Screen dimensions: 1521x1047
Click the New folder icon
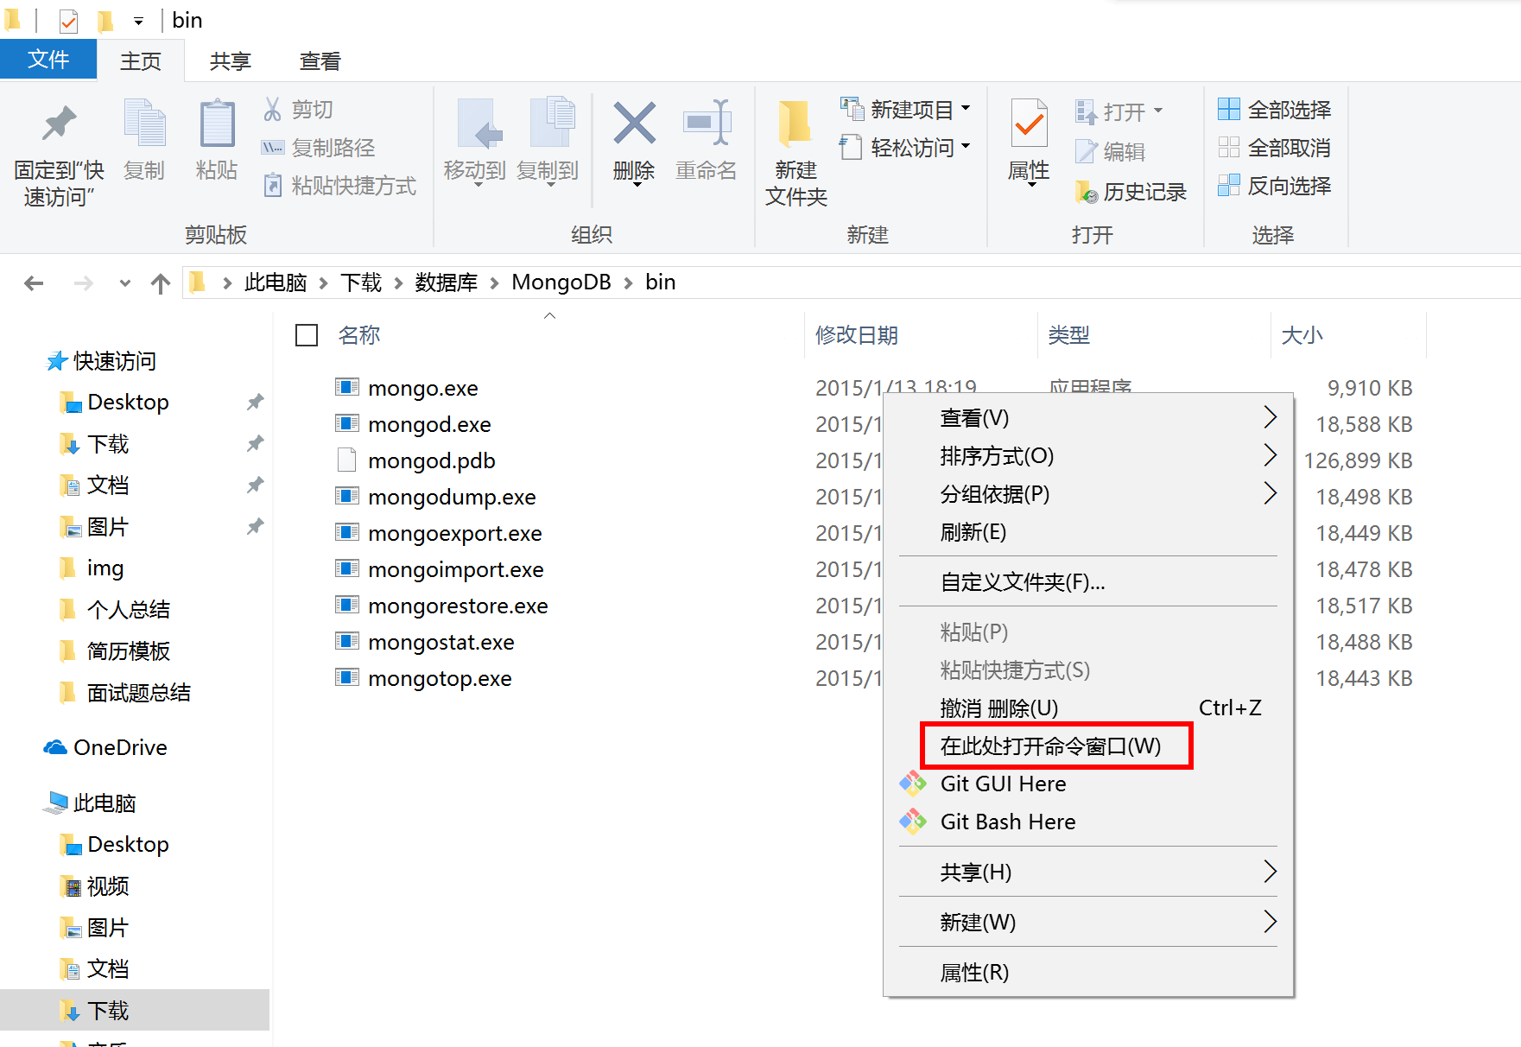[795, 124]
